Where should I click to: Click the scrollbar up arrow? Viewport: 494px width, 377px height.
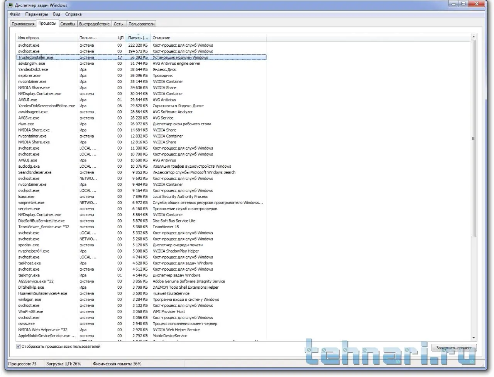(474, 37)
